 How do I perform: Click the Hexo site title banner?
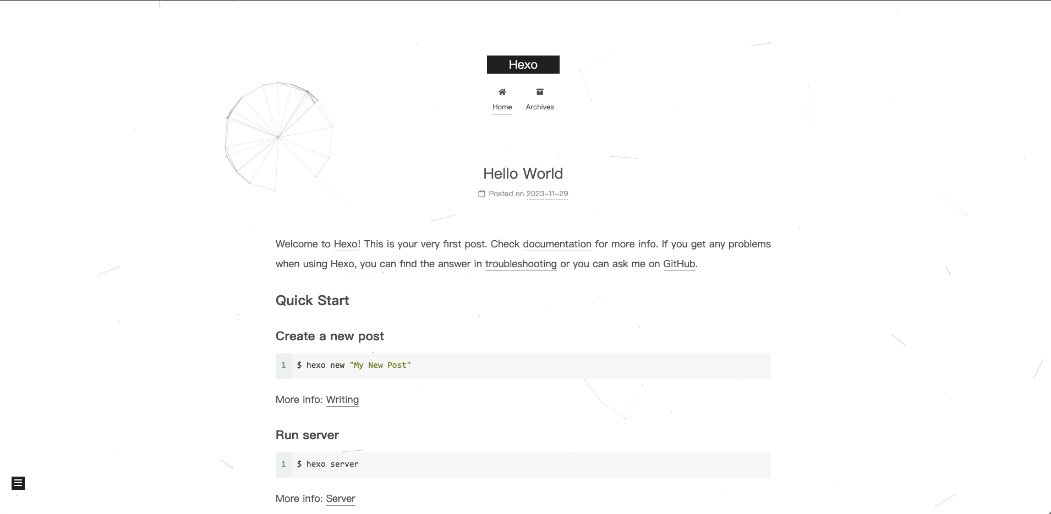[x=523, y=64]
